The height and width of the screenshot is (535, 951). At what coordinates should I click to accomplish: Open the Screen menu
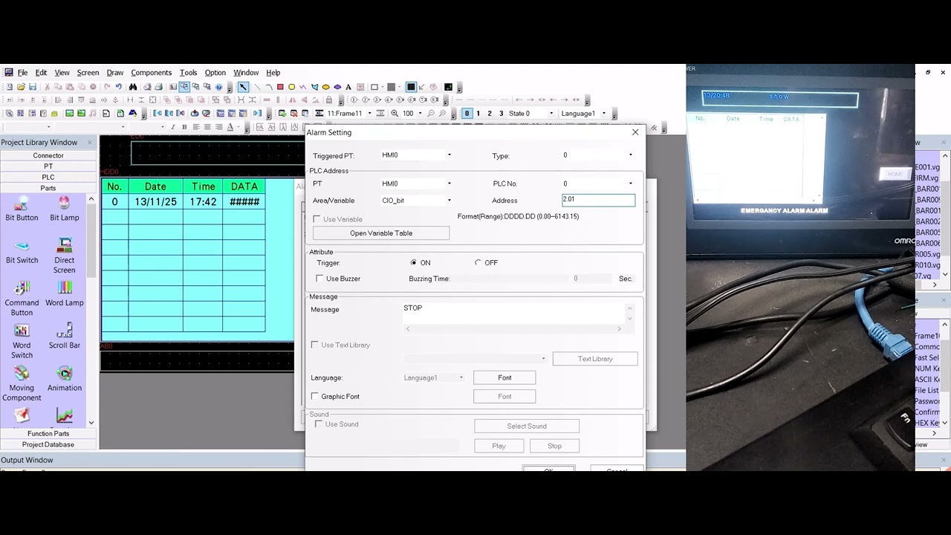coord(88,73)
